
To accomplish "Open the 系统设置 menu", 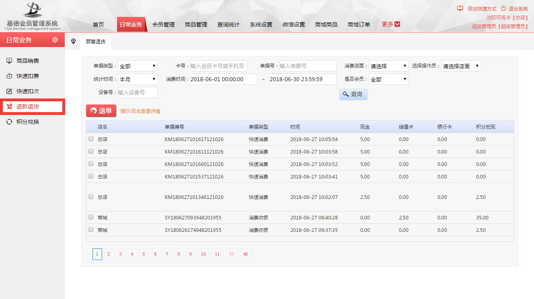I will [x=261, y=25].
